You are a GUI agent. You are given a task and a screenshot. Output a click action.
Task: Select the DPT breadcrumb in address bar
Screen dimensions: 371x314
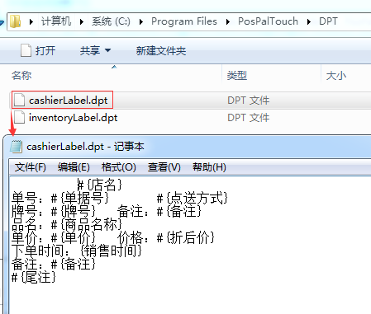[328, 21]
